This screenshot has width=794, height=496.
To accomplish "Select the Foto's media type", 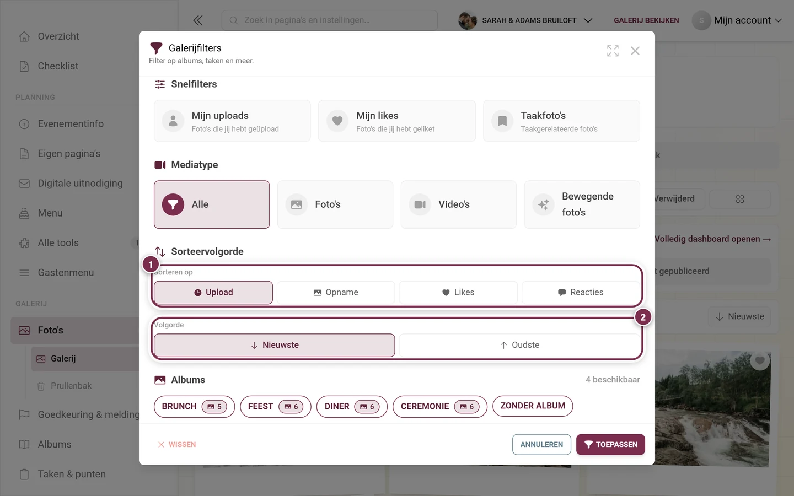I will point(335,204).
